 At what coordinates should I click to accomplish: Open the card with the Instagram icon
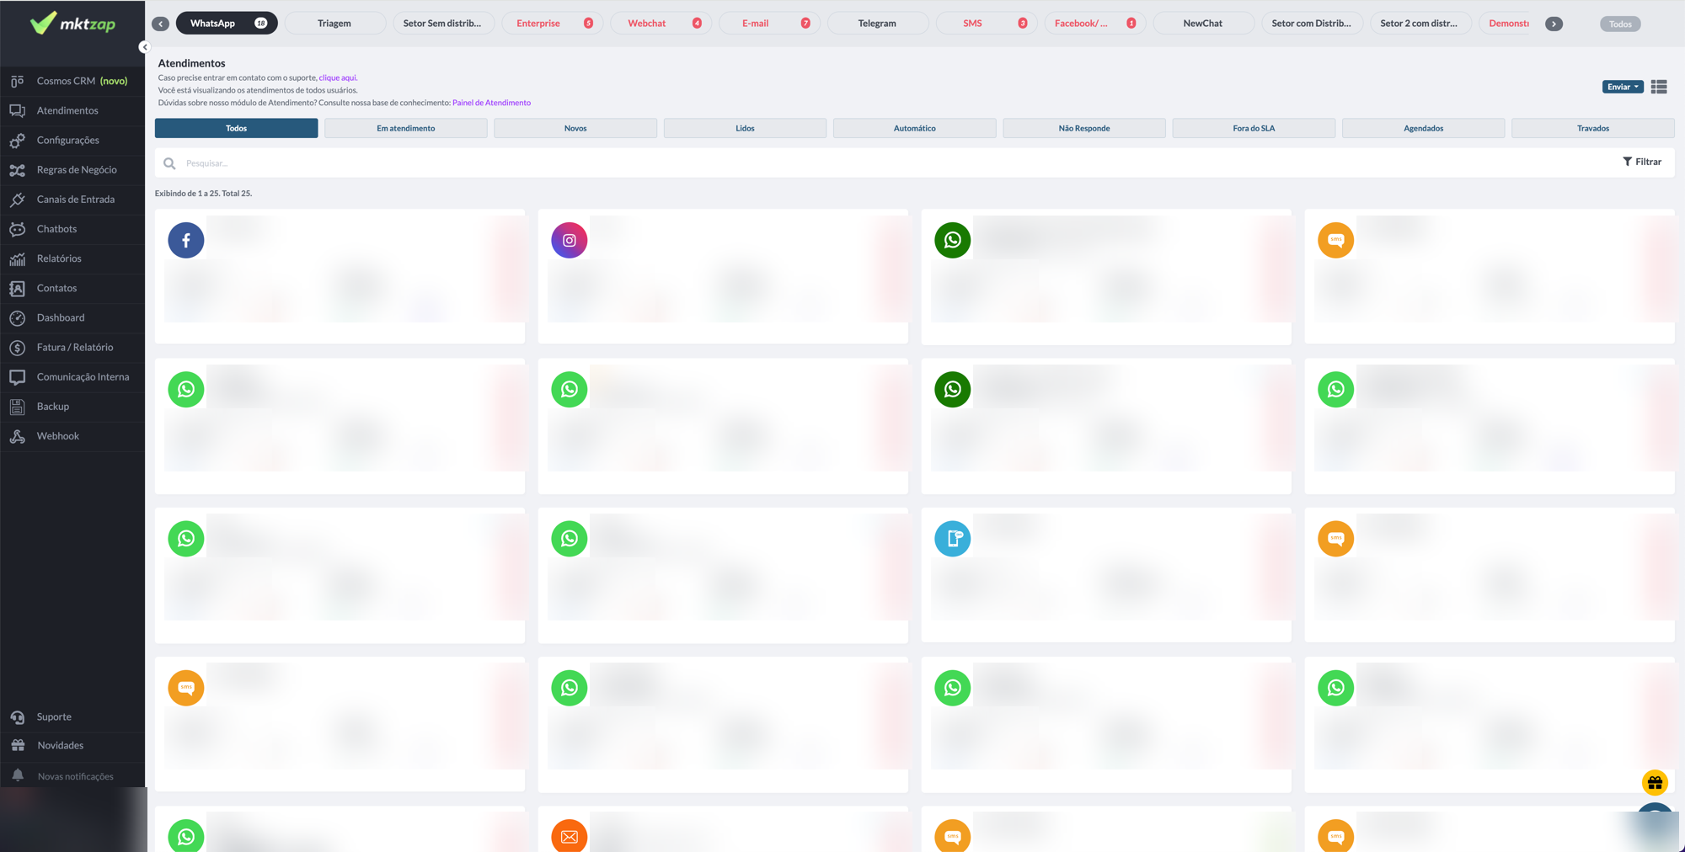click(x=723, y=276)
